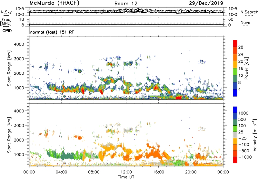Click the '28' power colorbar tick label
Viewport: 258px width, 179px height.
click(241, 47)
